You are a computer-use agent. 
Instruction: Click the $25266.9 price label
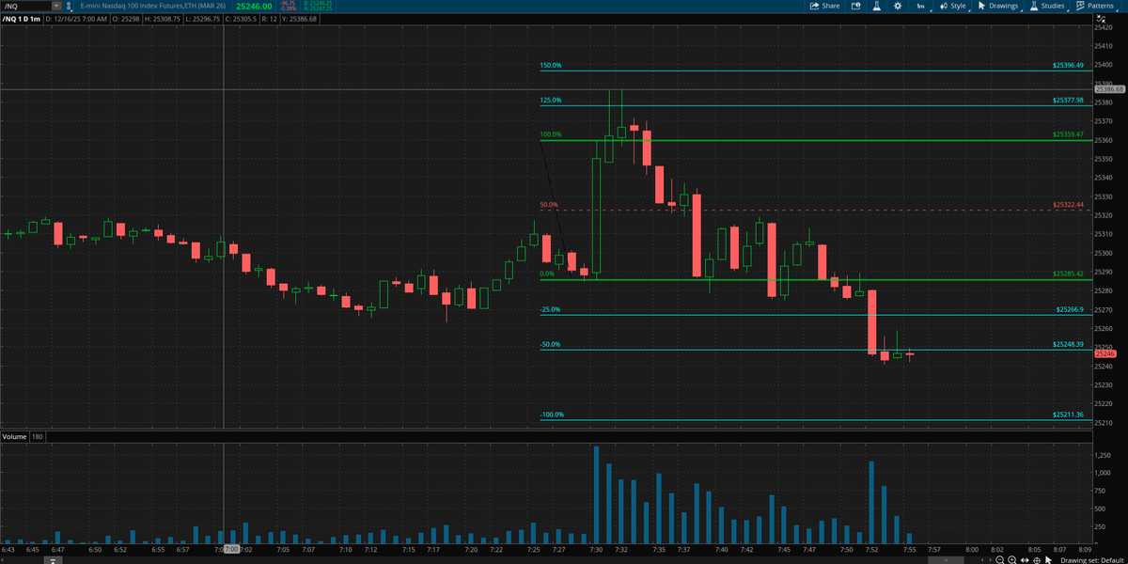1071,309
